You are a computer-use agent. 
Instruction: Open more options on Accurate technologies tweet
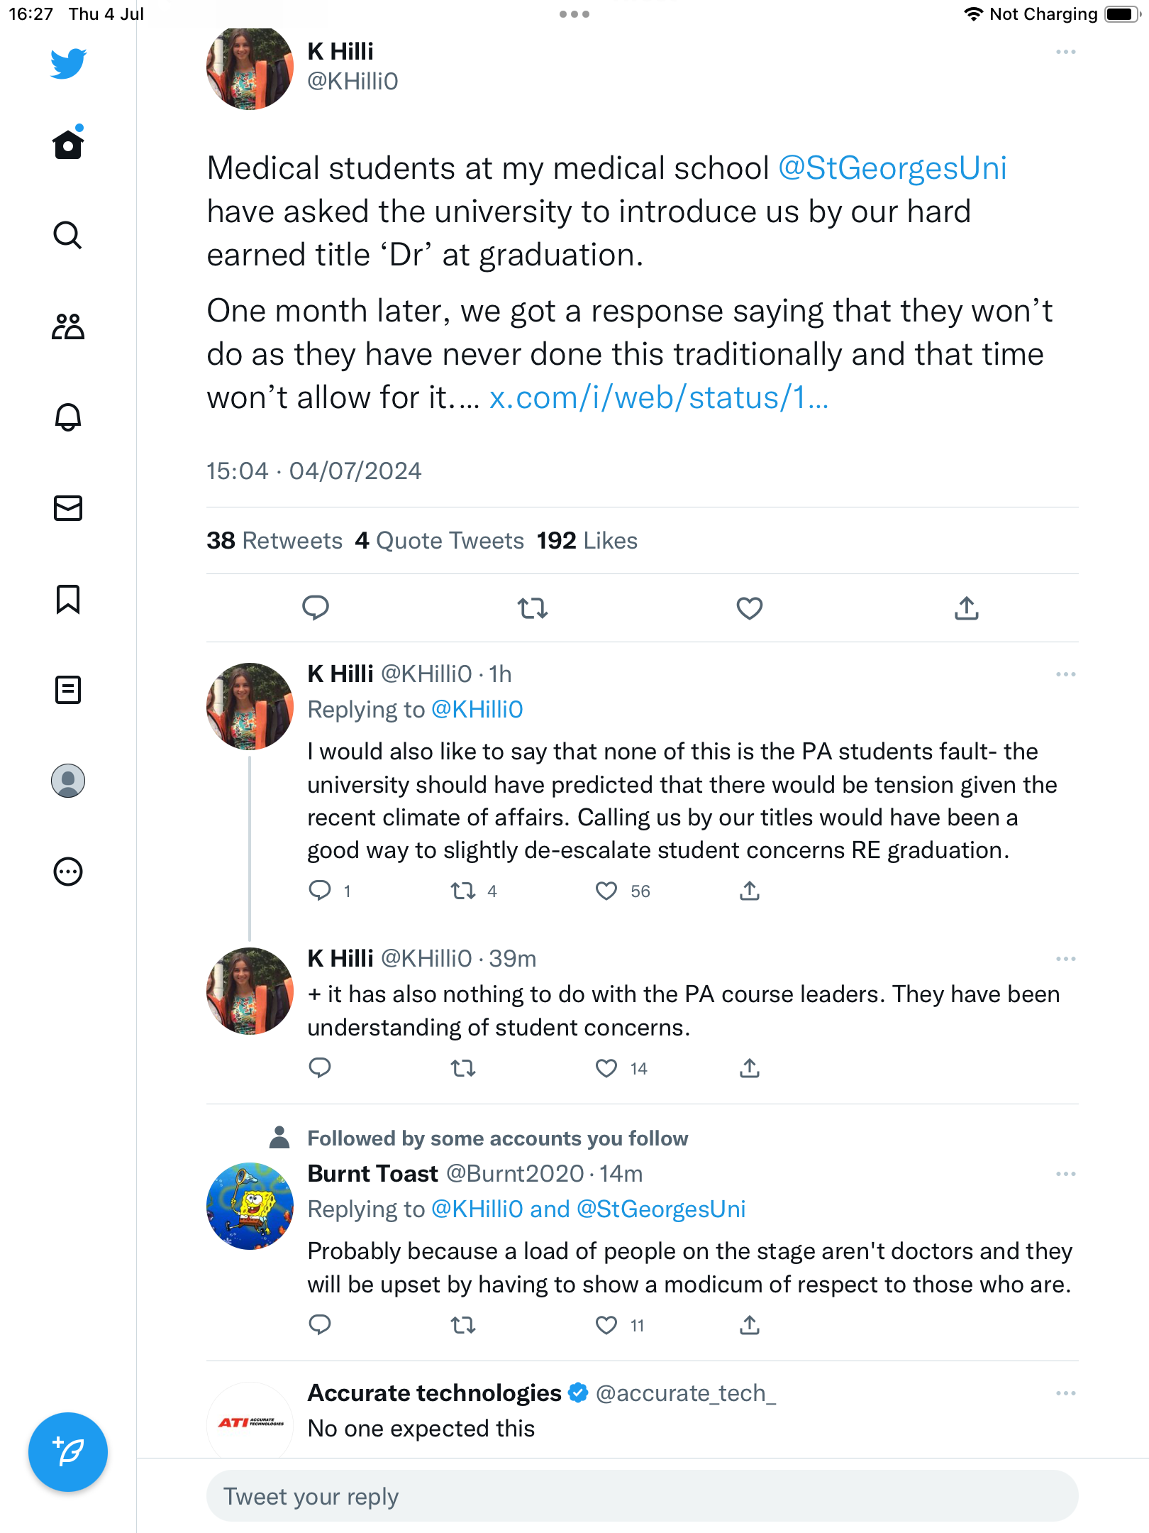1065,1393
